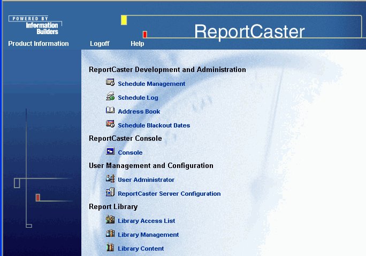The height and width of the screenshot is (256, 366).
Task: Click the Library Access List key icon
Action: 110,219
